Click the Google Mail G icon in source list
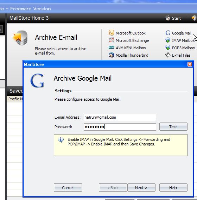This screenshot has width=197, height=200. click(168, 33)
